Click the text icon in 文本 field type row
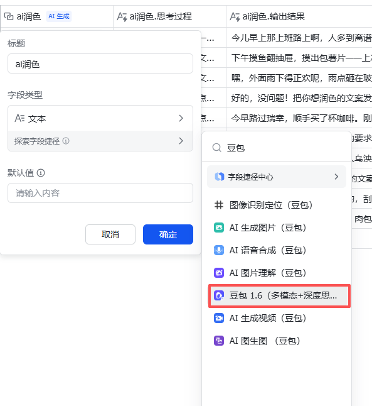The width and height of the screenshot is (372, 406). point(19,118)
